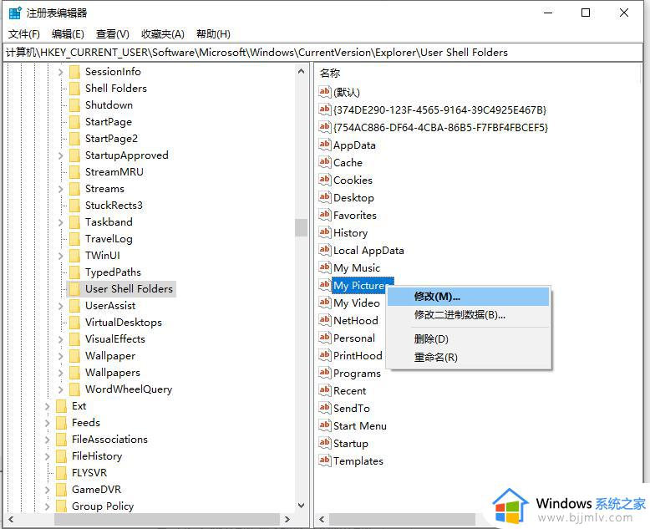This screenshot has width=650, height=529.
Task: Click tree pane horizontal scroll right arrow
Action: 287,519
